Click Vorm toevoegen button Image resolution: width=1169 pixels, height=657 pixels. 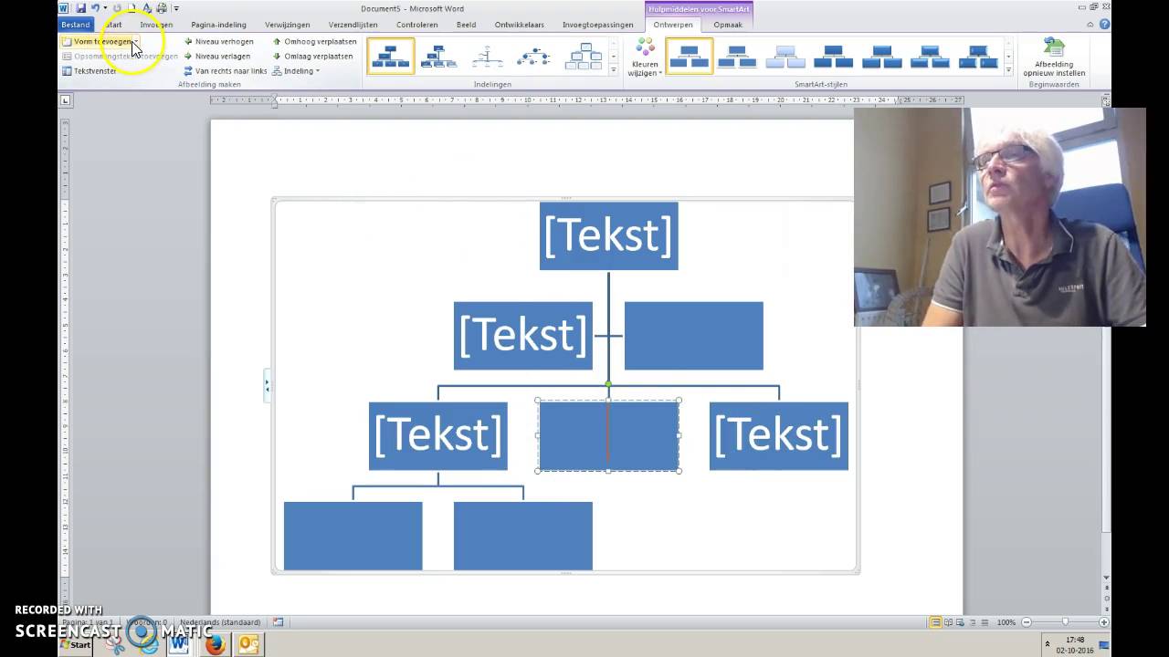pos(97,41)
